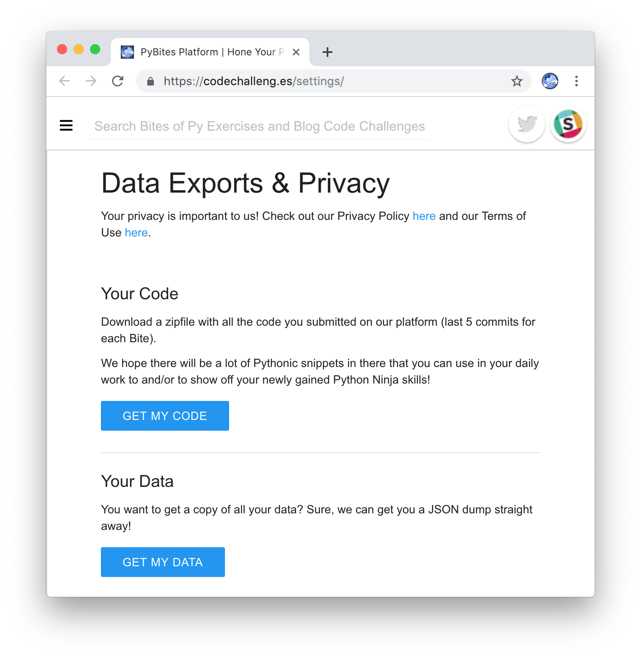
Task: Open the Terms of Use here link
Action: [x=136, y=232]
